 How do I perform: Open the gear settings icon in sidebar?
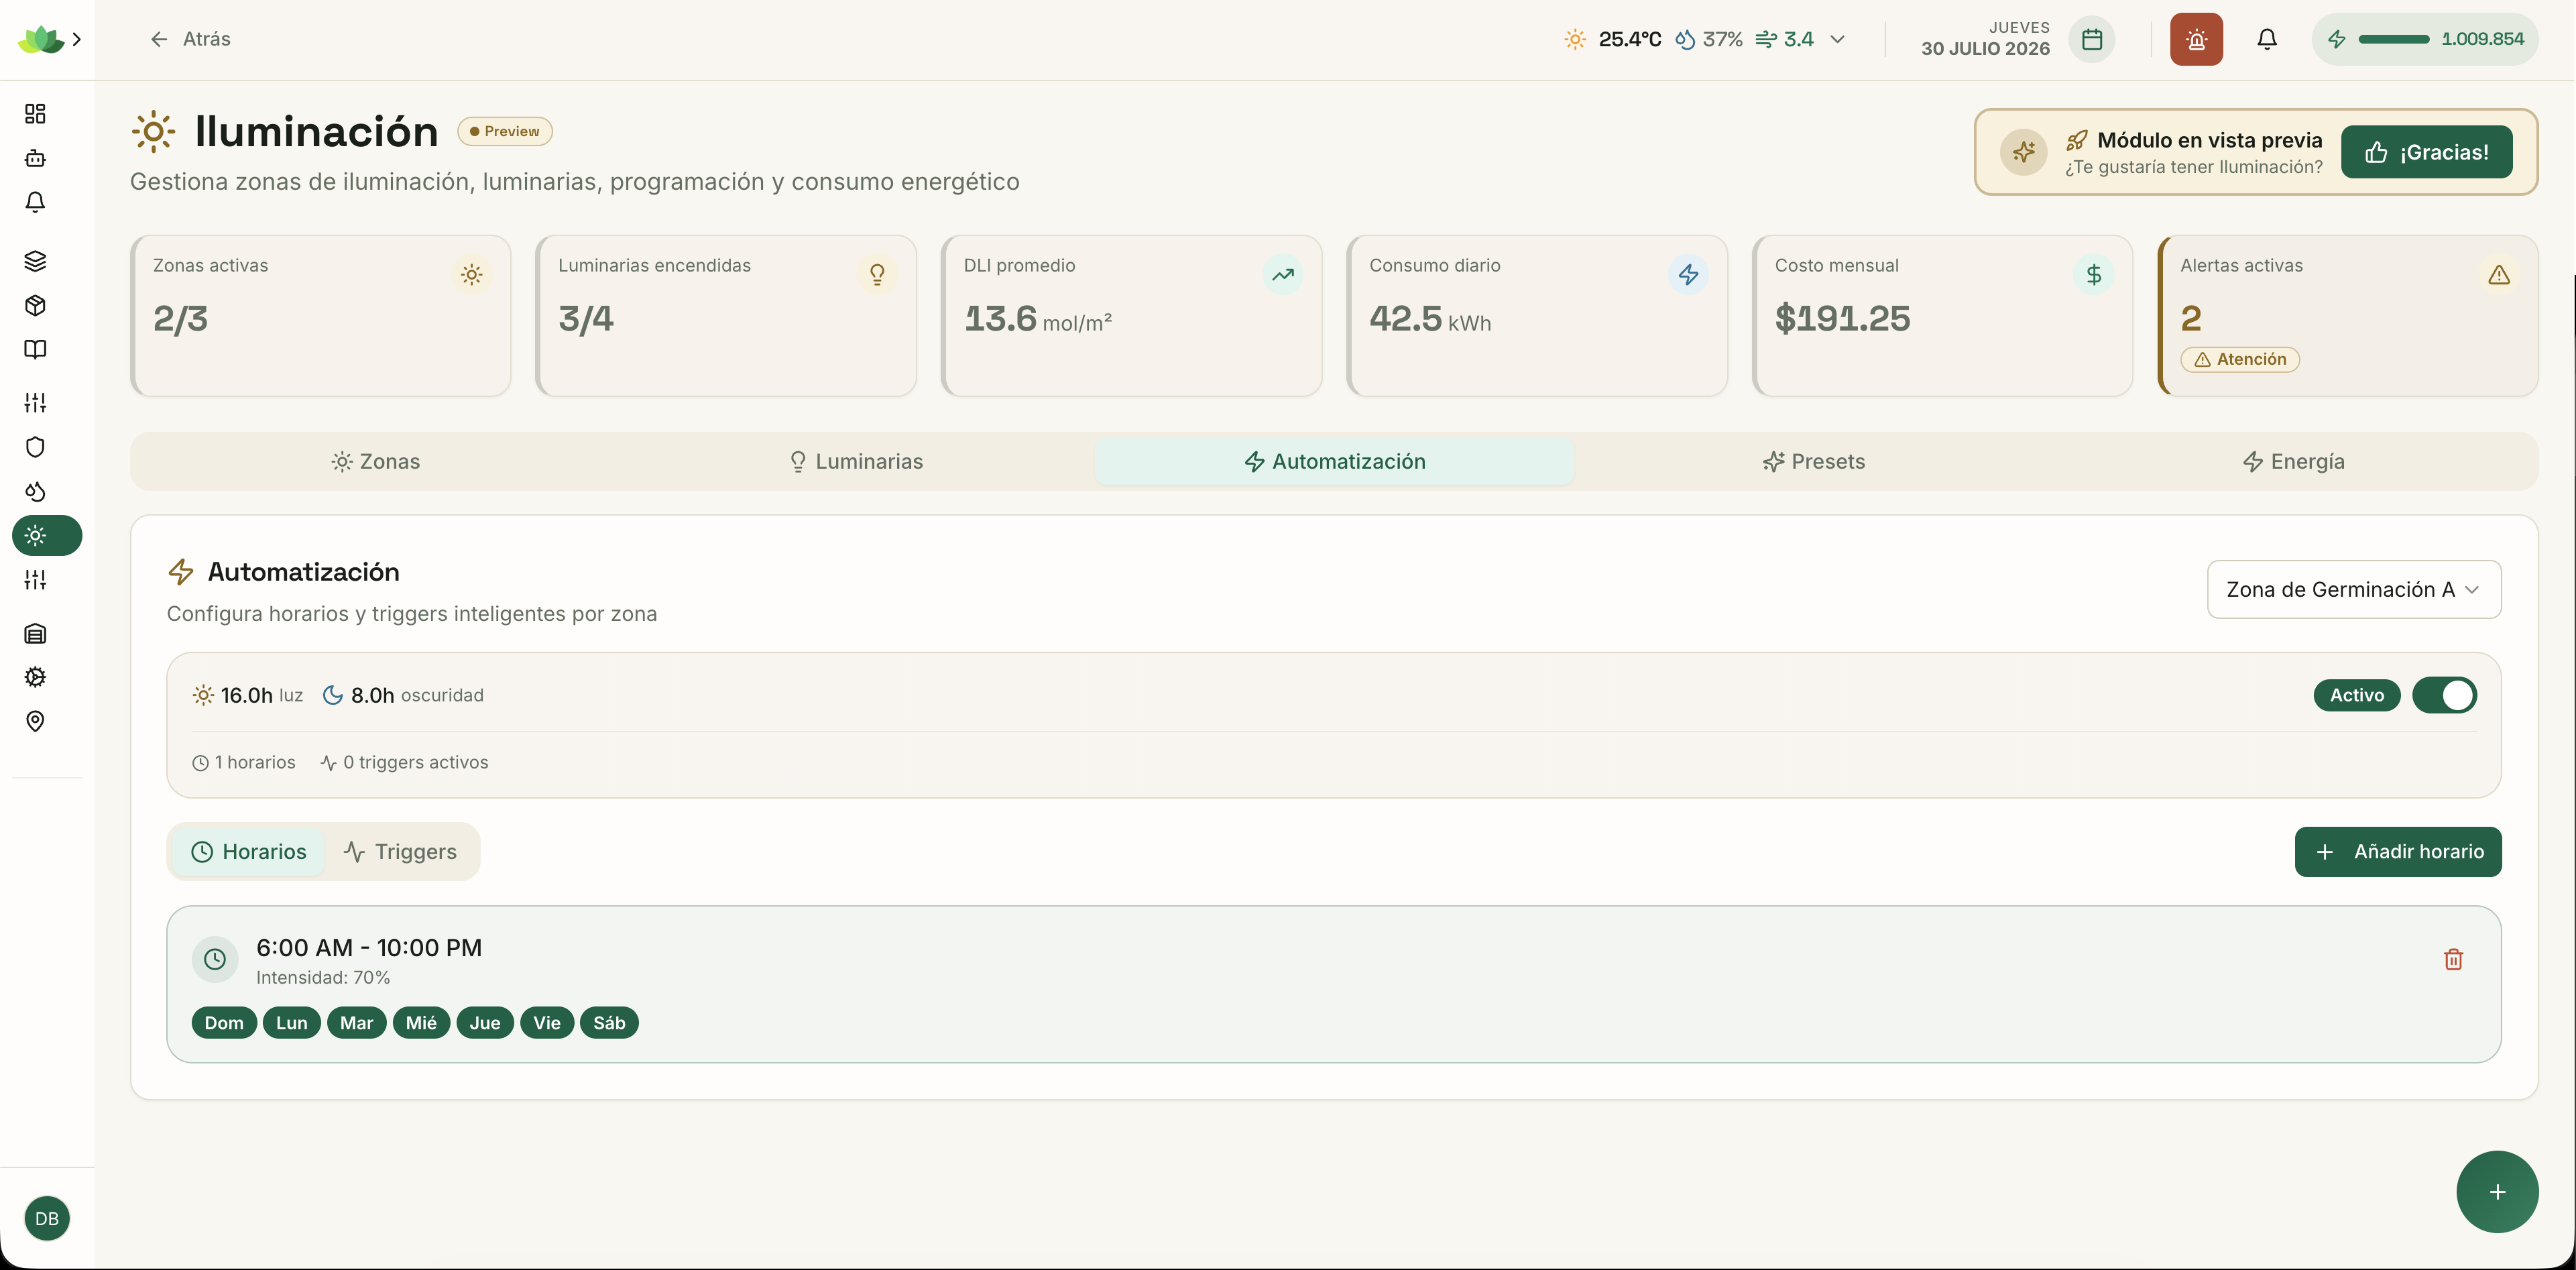pyautogui.click(x=35, y=677)
